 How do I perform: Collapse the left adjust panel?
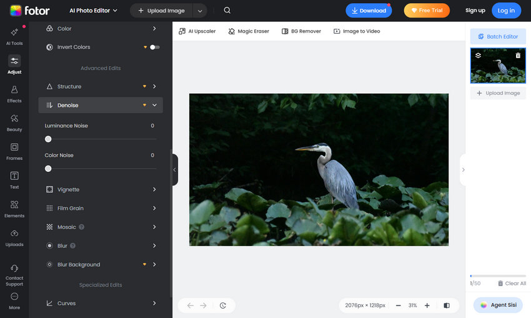click(x=175, y=170)
